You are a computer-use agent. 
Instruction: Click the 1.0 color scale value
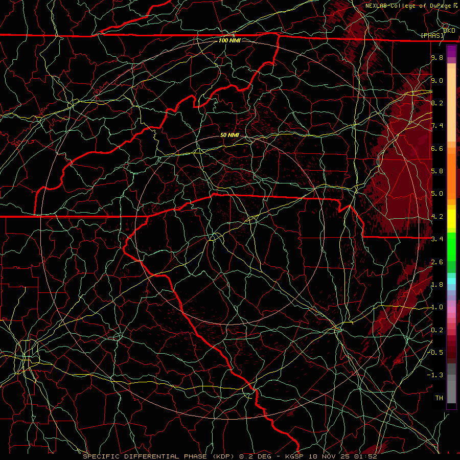coord(437,307)
